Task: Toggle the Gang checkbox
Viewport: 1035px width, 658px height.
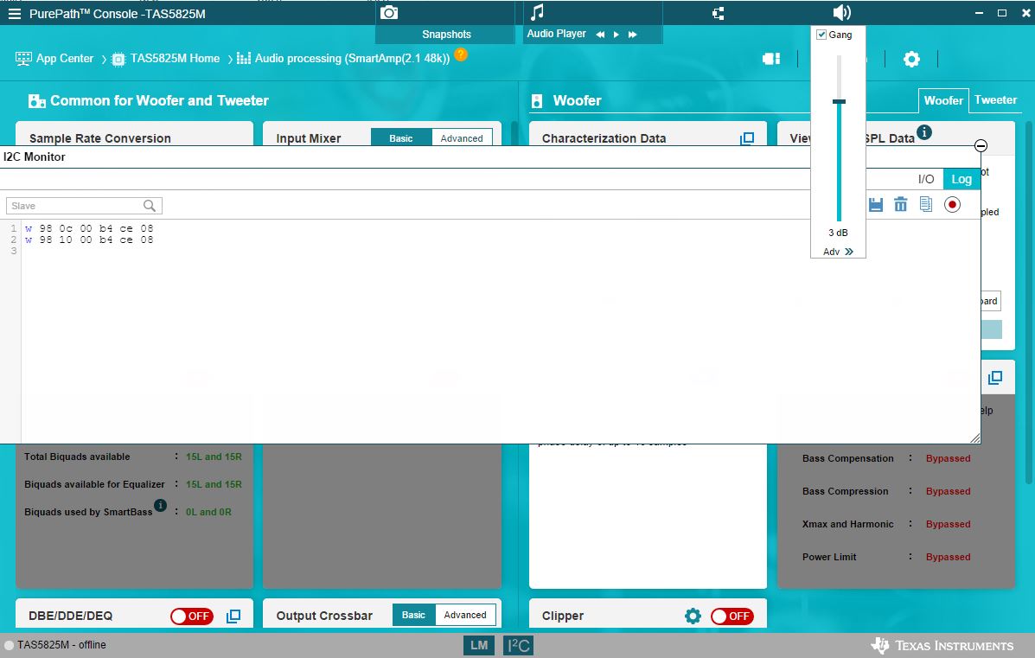Action: pyautogui.click(x=821, y=35)
